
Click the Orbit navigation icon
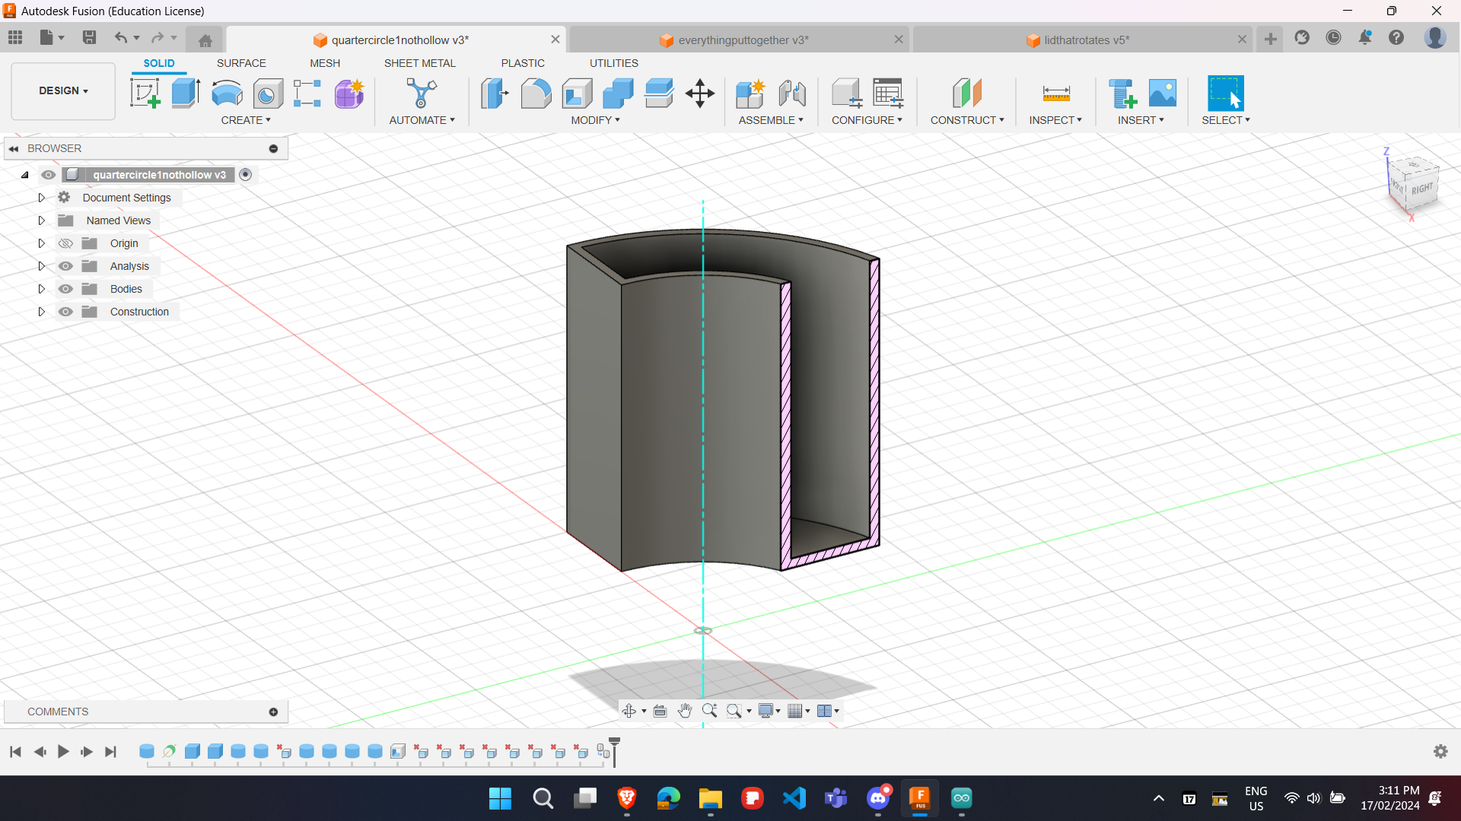[629, 711]
